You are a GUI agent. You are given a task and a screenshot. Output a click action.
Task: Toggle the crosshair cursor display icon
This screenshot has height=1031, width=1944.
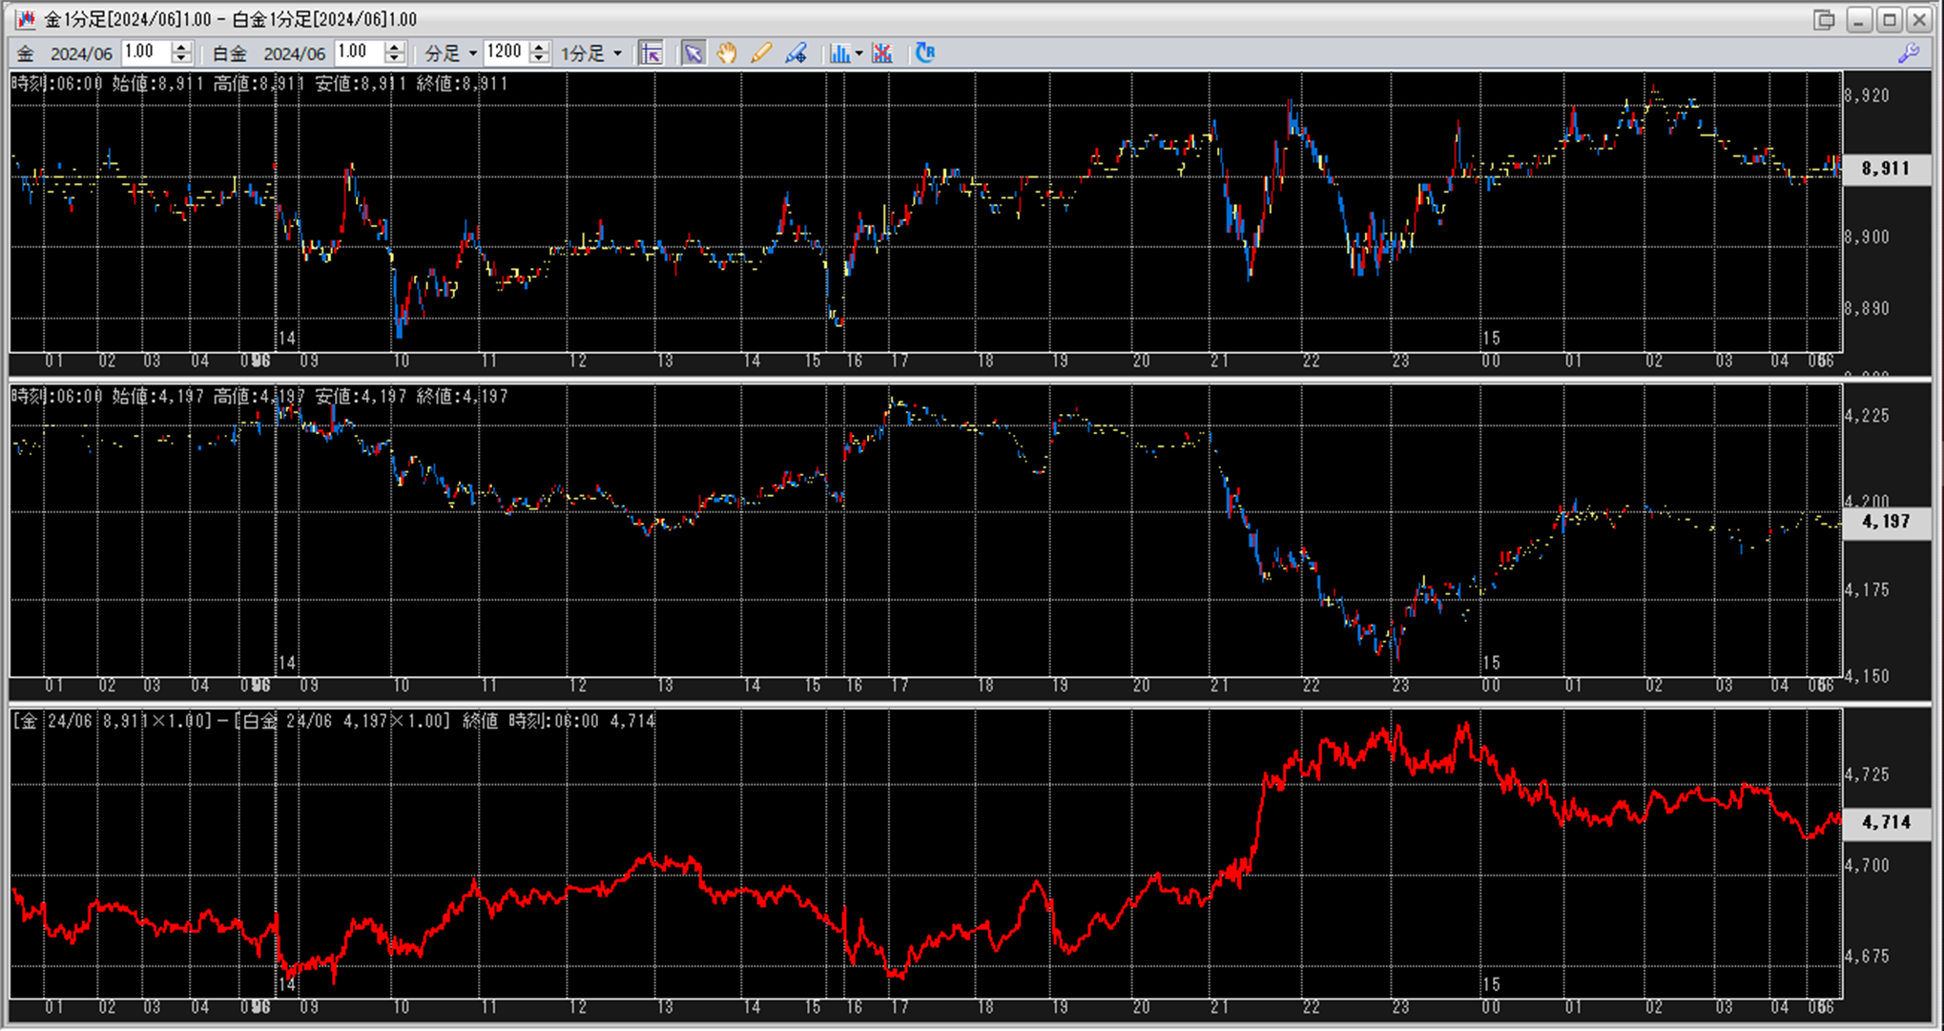(x=651, y=53)
